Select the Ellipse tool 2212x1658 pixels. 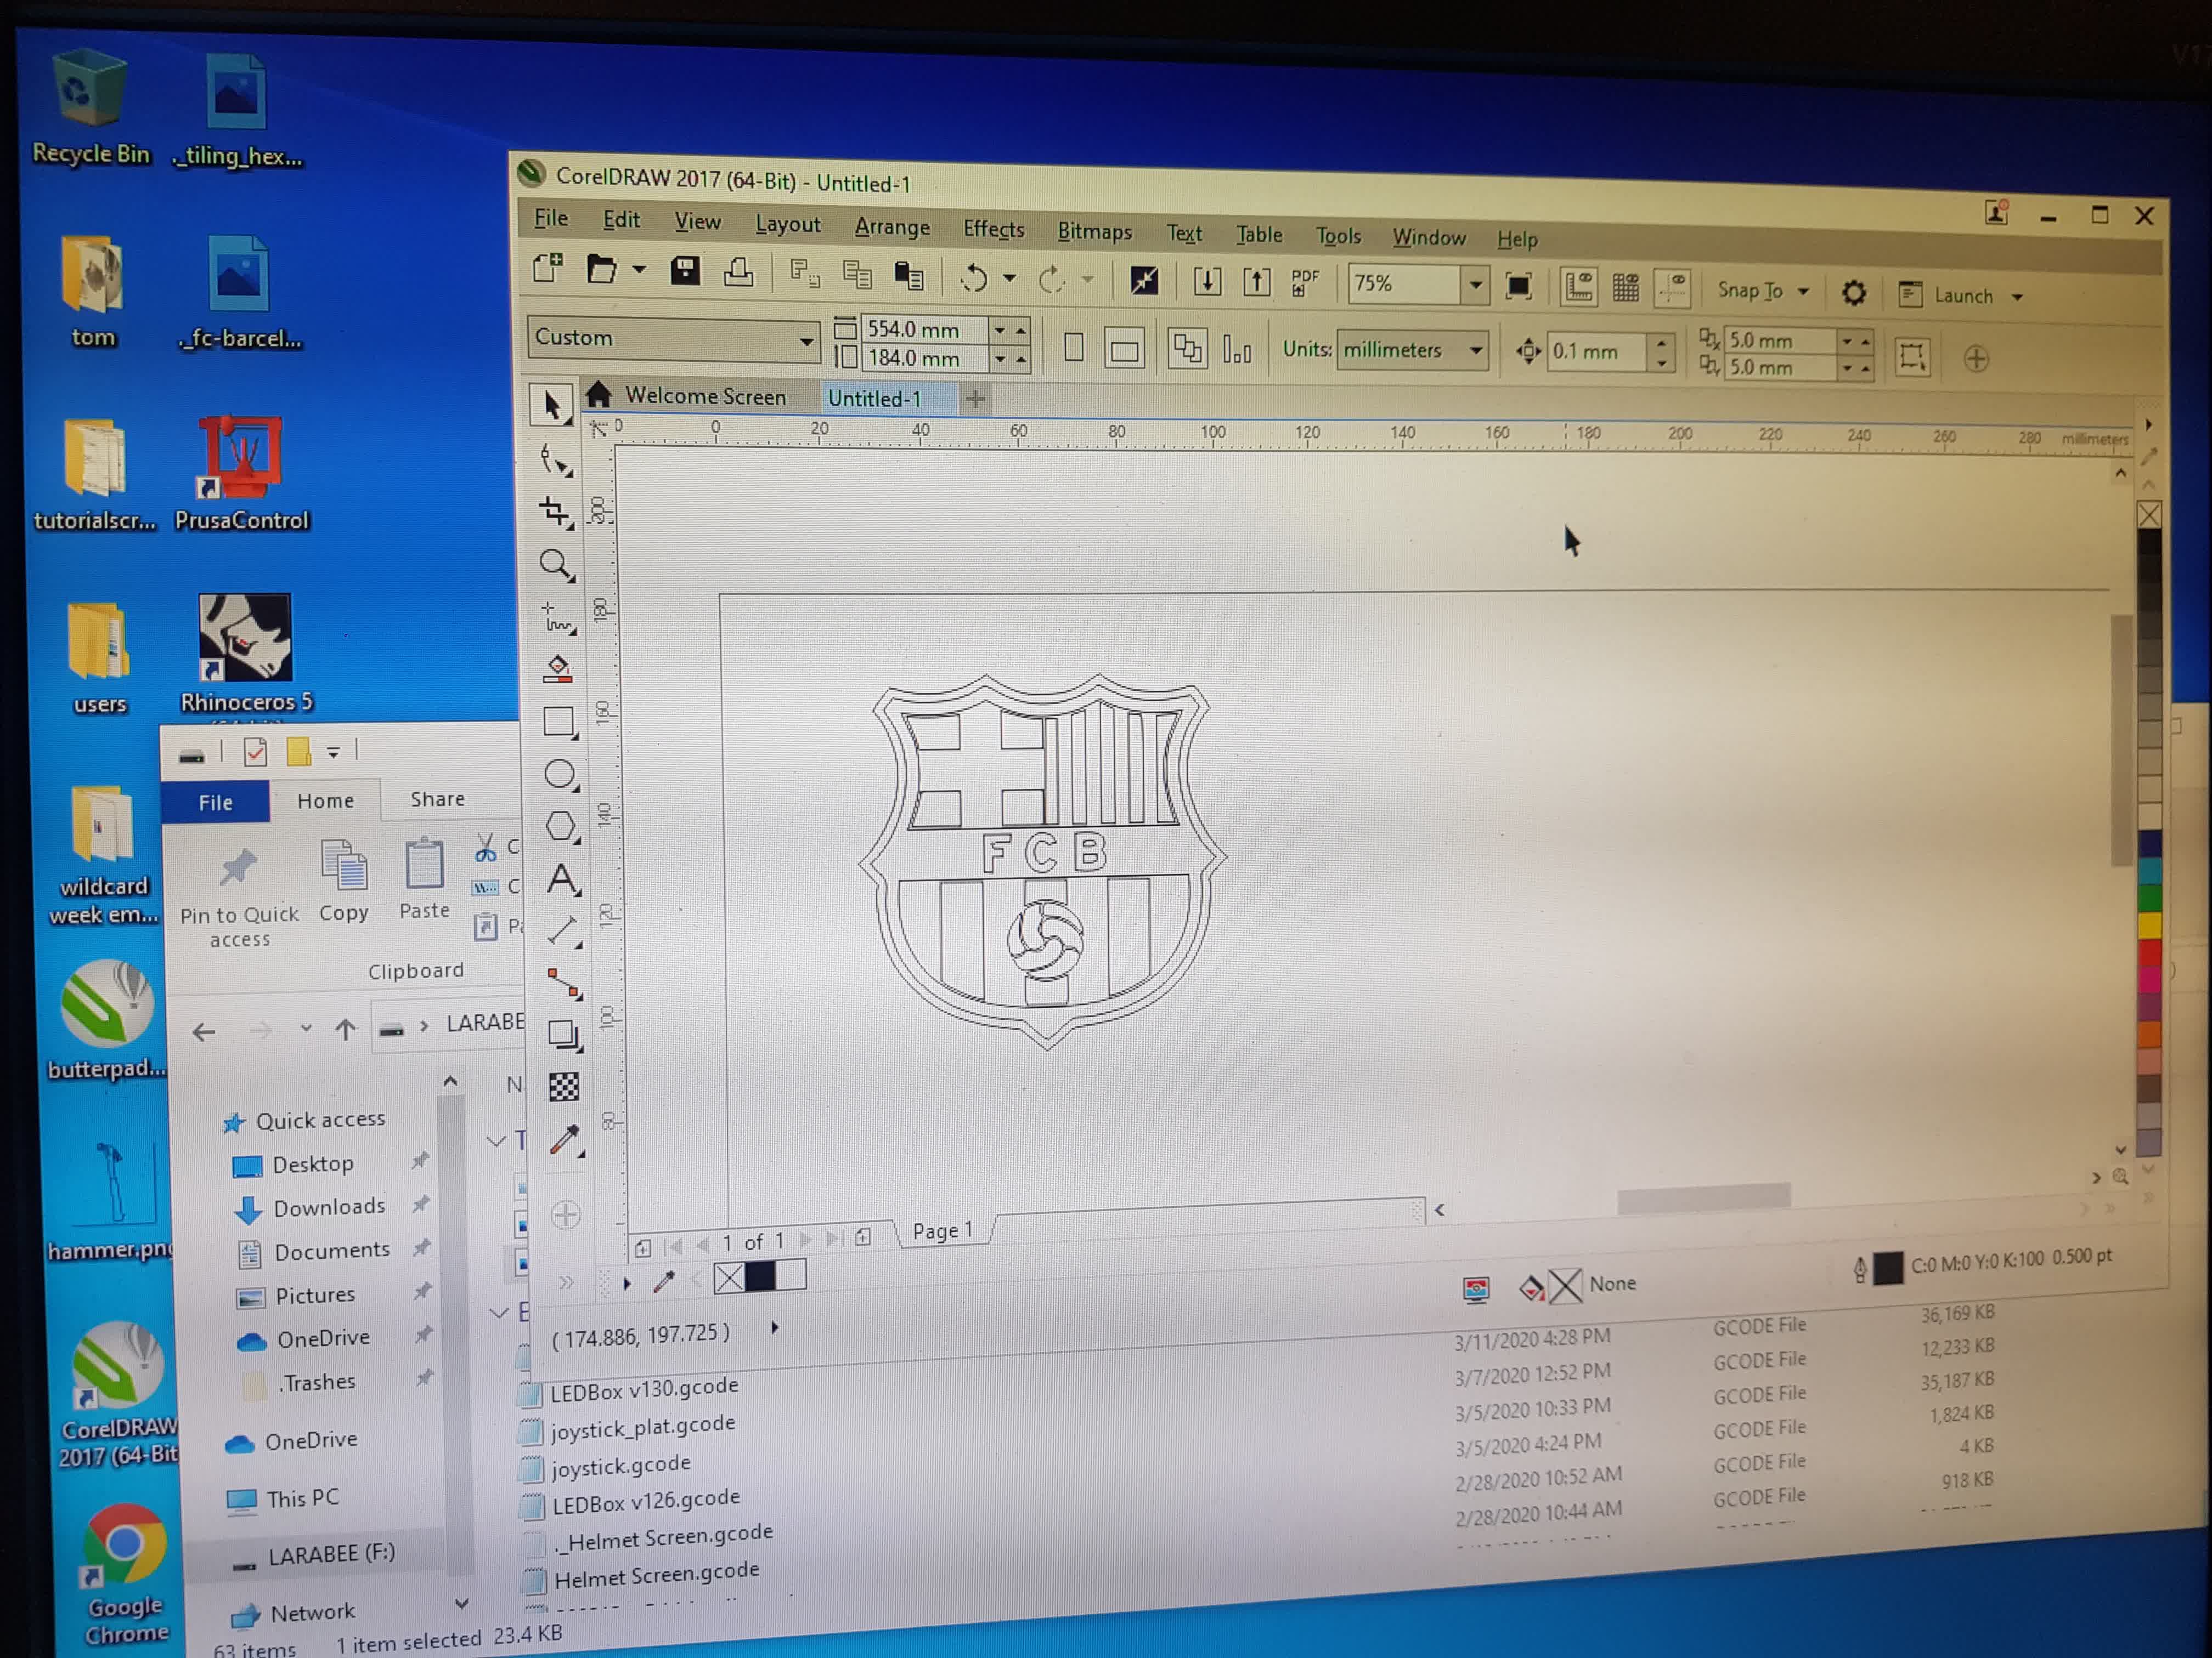click(560, 775)
